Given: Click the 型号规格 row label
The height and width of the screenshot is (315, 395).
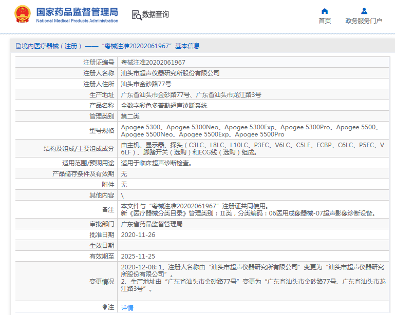Looking at the screenshot, I should point(102,131).
